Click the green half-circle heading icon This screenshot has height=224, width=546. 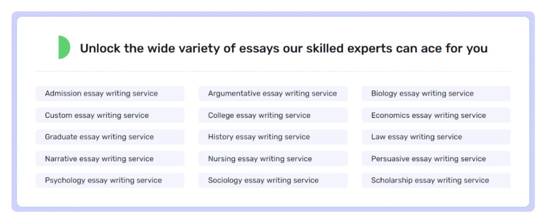[64, 47]
